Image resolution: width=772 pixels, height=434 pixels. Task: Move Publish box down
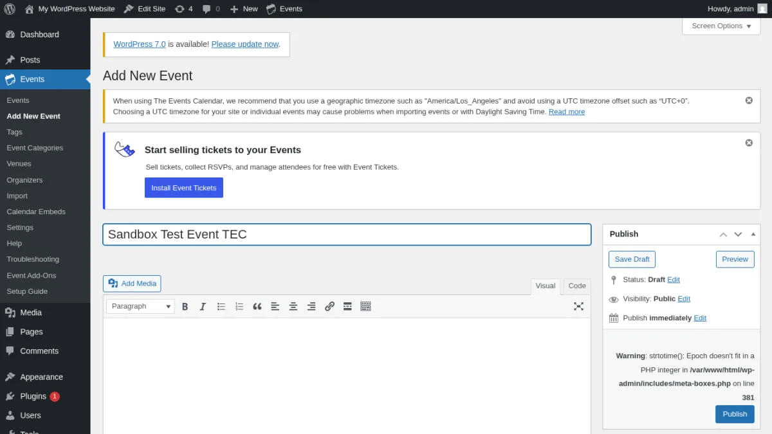click(738, 234)
